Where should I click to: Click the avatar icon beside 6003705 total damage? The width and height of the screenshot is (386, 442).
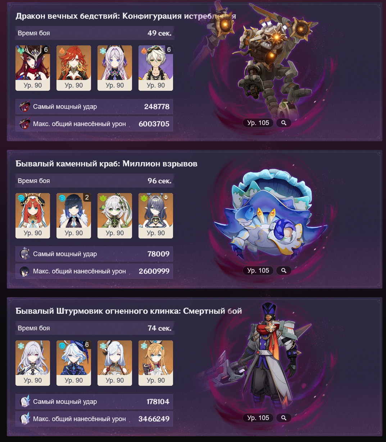(24, 124)
